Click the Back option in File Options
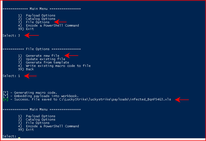Image resolution: width=206 pixels, height=141 pixels. pyautogui.click(x=30, y=69)
